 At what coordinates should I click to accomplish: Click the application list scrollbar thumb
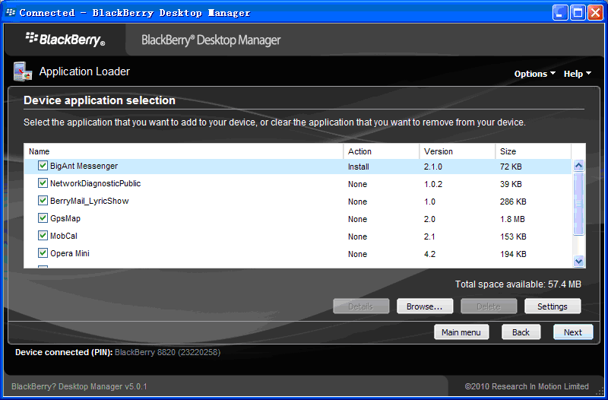point(578,204)
